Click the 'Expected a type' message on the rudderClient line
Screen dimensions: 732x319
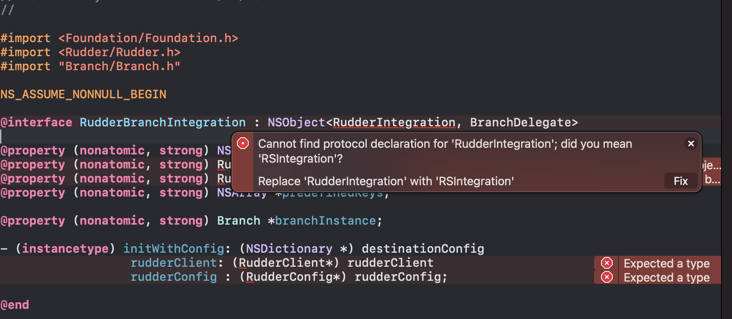[x=667, y=263]
